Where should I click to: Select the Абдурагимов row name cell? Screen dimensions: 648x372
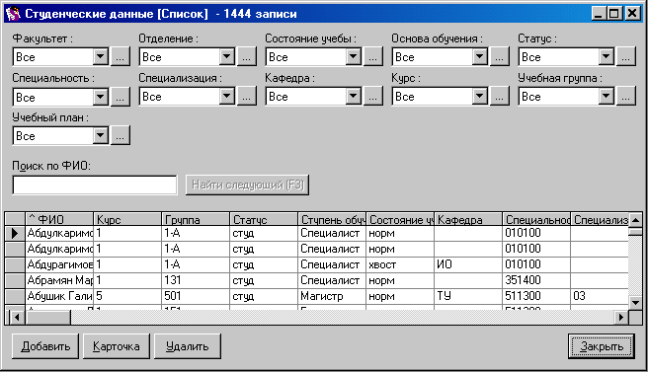59,264
